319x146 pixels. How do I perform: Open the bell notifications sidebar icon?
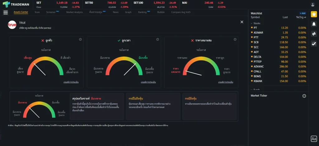point(314,24)
